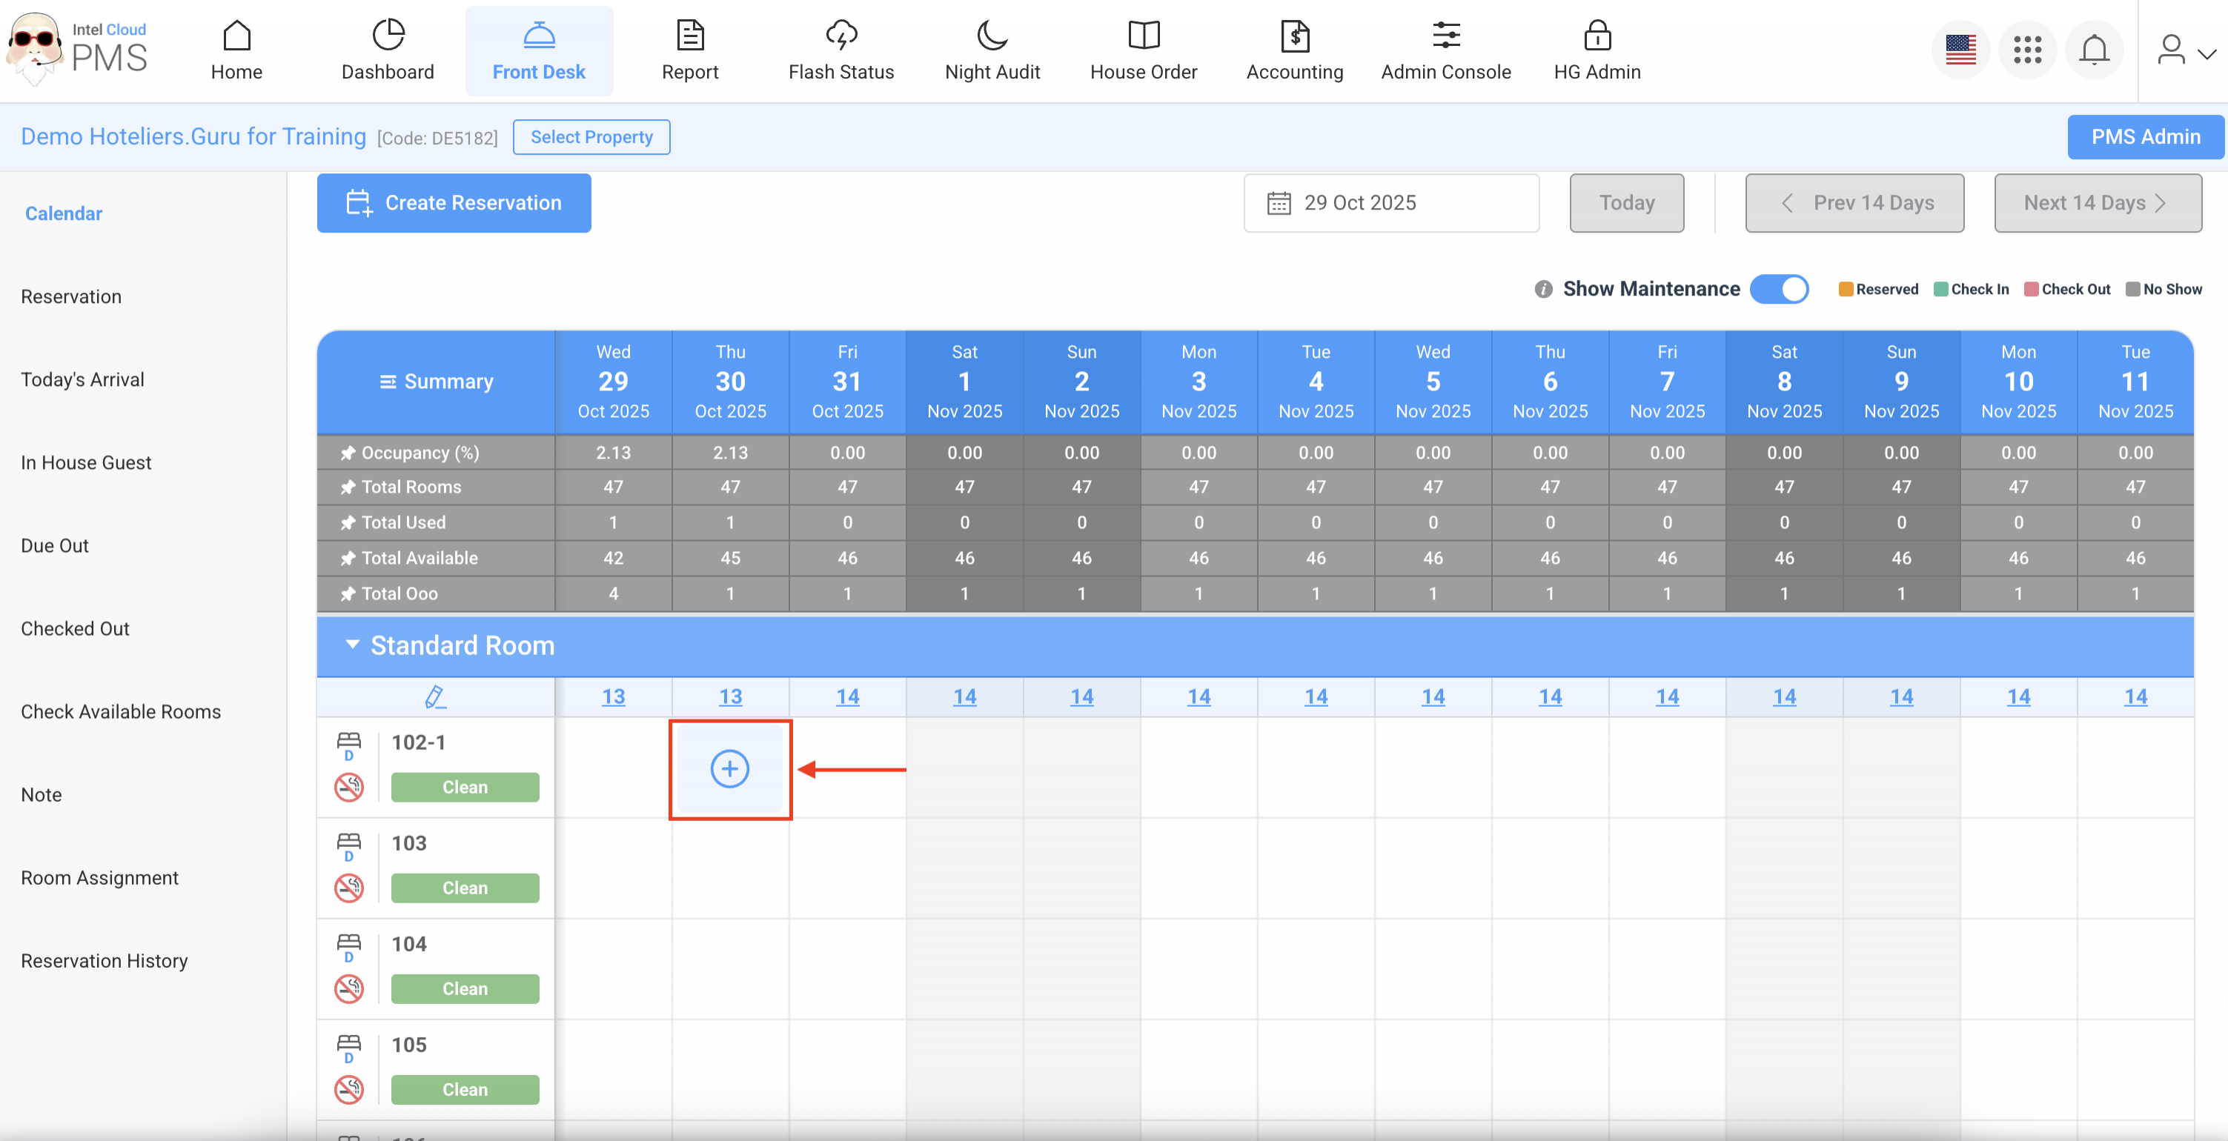
Task: Click the availability link 13 under Wed 29
Action: 613,696
